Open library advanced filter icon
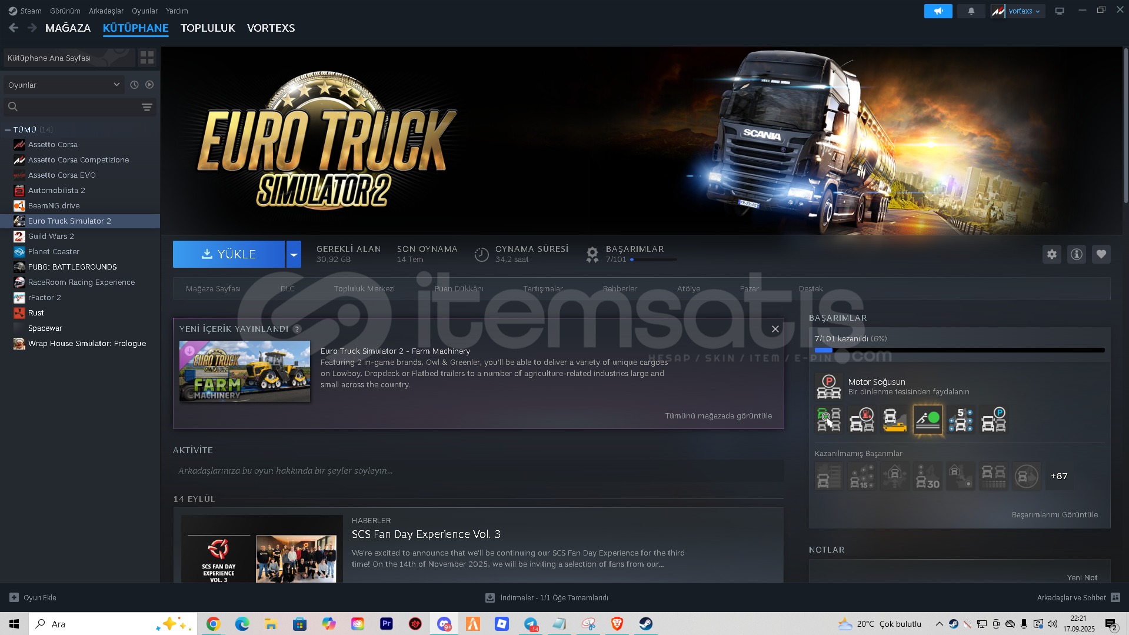The height and width of the screenshot is (635, 1129). 147,107
